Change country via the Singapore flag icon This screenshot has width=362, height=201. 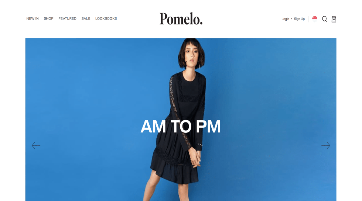click(315, 19)
